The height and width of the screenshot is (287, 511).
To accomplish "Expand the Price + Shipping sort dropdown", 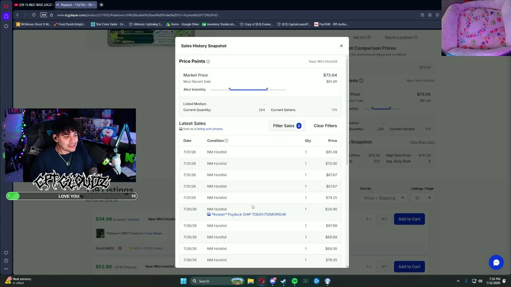I will (384, 198).
